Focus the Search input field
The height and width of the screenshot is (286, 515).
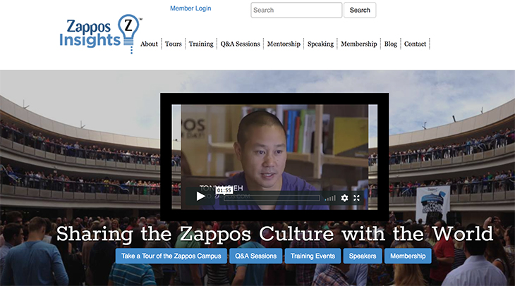[296, 10]
